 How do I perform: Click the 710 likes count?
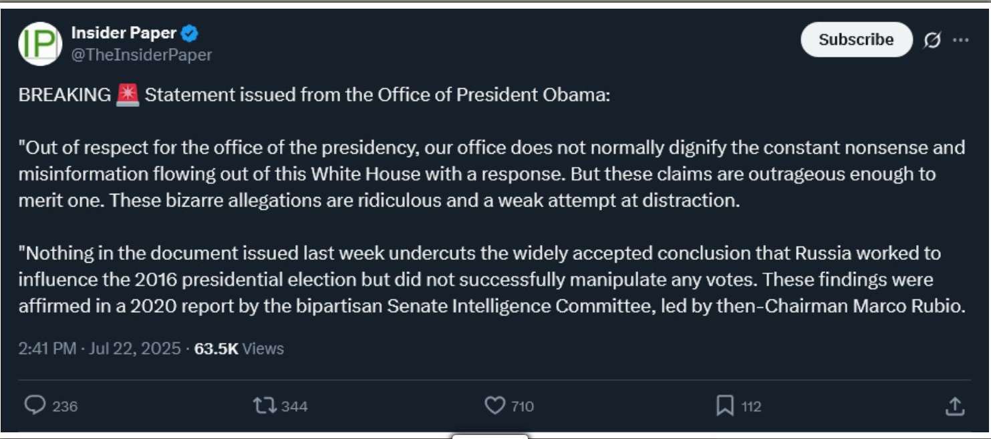pyautogui.click(x=522, y=406)
